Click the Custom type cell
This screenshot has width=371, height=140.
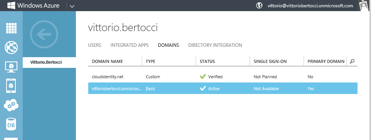point(153,77)
